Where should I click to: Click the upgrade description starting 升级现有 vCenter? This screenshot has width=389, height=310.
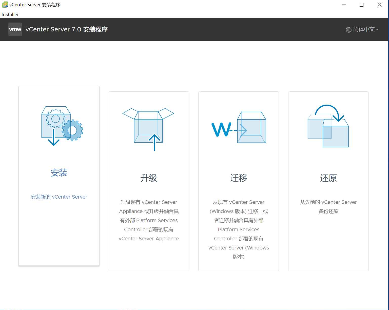click(149, 220)
